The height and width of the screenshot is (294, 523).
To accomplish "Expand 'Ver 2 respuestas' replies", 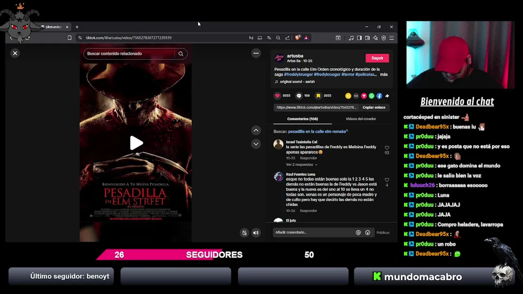I will tap(302, 165).
